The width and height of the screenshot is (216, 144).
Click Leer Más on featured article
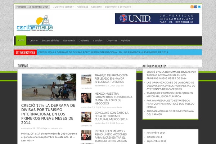(x=27, y=140)
